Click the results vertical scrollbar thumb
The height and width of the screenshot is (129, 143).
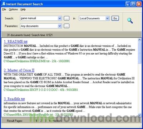tap(139, 53)
